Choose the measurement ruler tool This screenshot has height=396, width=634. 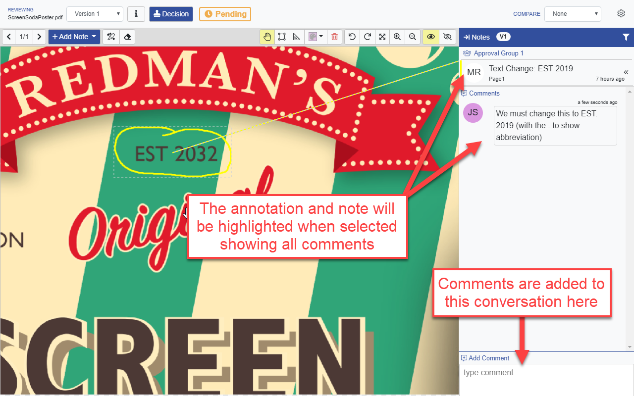pyautogui.click(x=296, y=37)
